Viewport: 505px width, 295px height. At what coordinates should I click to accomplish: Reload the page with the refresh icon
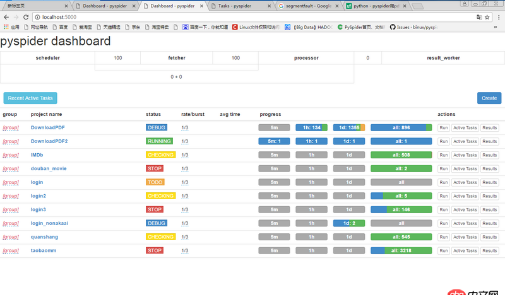click(27, 17)
